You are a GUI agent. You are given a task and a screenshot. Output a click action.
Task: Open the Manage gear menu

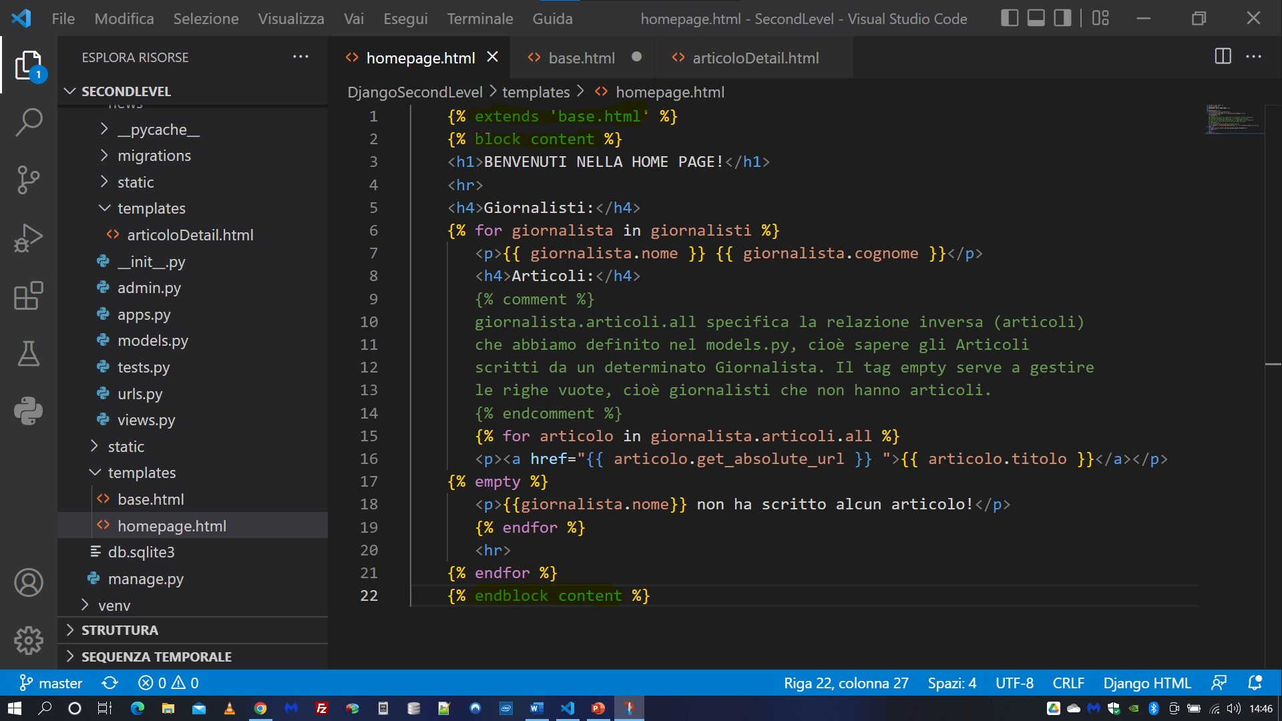tap(28, 641)
